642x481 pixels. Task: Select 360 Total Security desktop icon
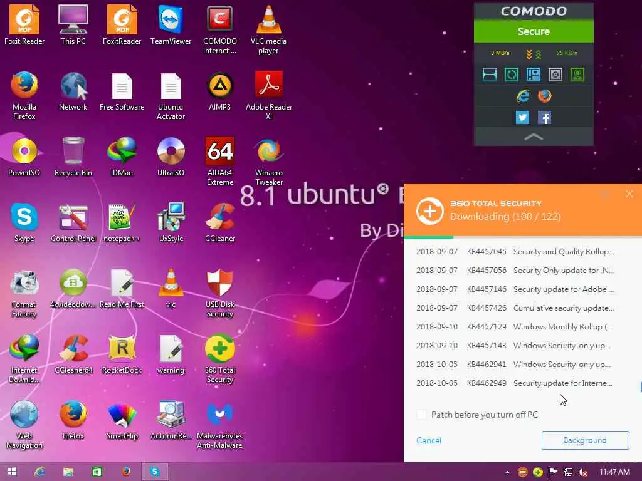(x=220, y=359)
